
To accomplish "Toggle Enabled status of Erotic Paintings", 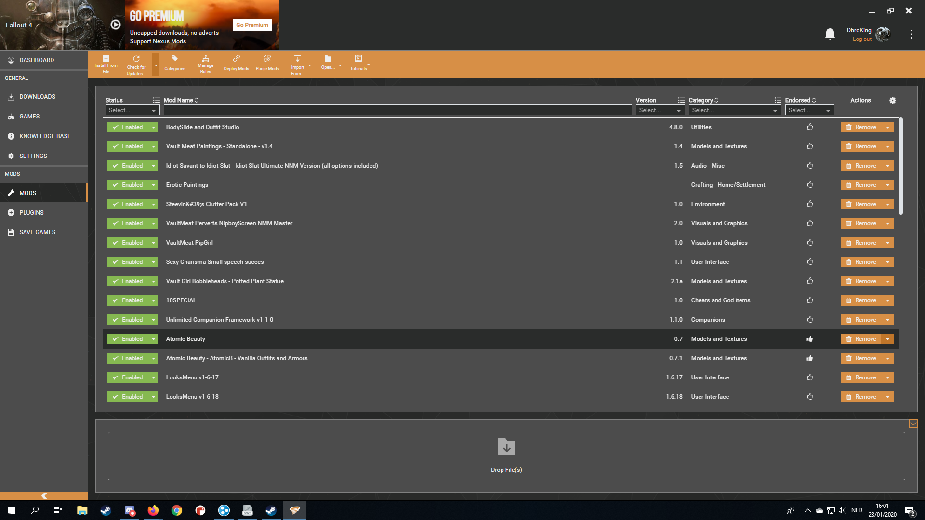I will tap(128, 185).
